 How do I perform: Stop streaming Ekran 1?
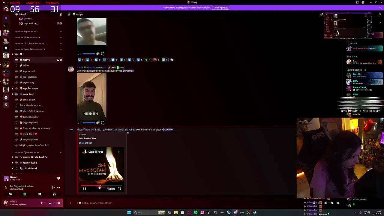(58, 178)
